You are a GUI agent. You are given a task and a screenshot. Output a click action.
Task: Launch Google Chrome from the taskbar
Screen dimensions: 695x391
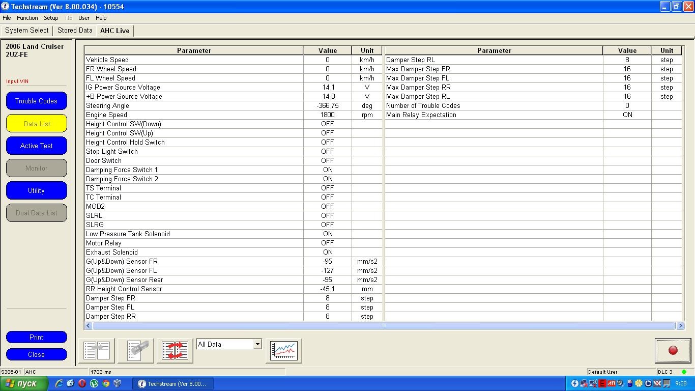(x=106, y=383)
